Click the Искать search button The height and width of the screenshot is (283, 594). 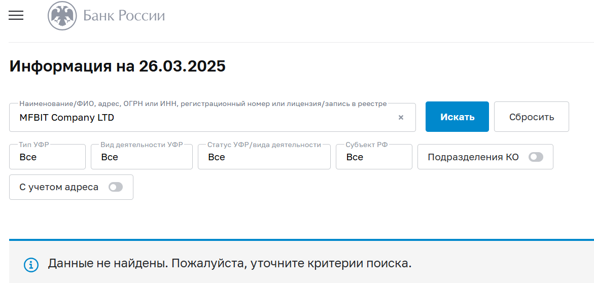point(457,117)
